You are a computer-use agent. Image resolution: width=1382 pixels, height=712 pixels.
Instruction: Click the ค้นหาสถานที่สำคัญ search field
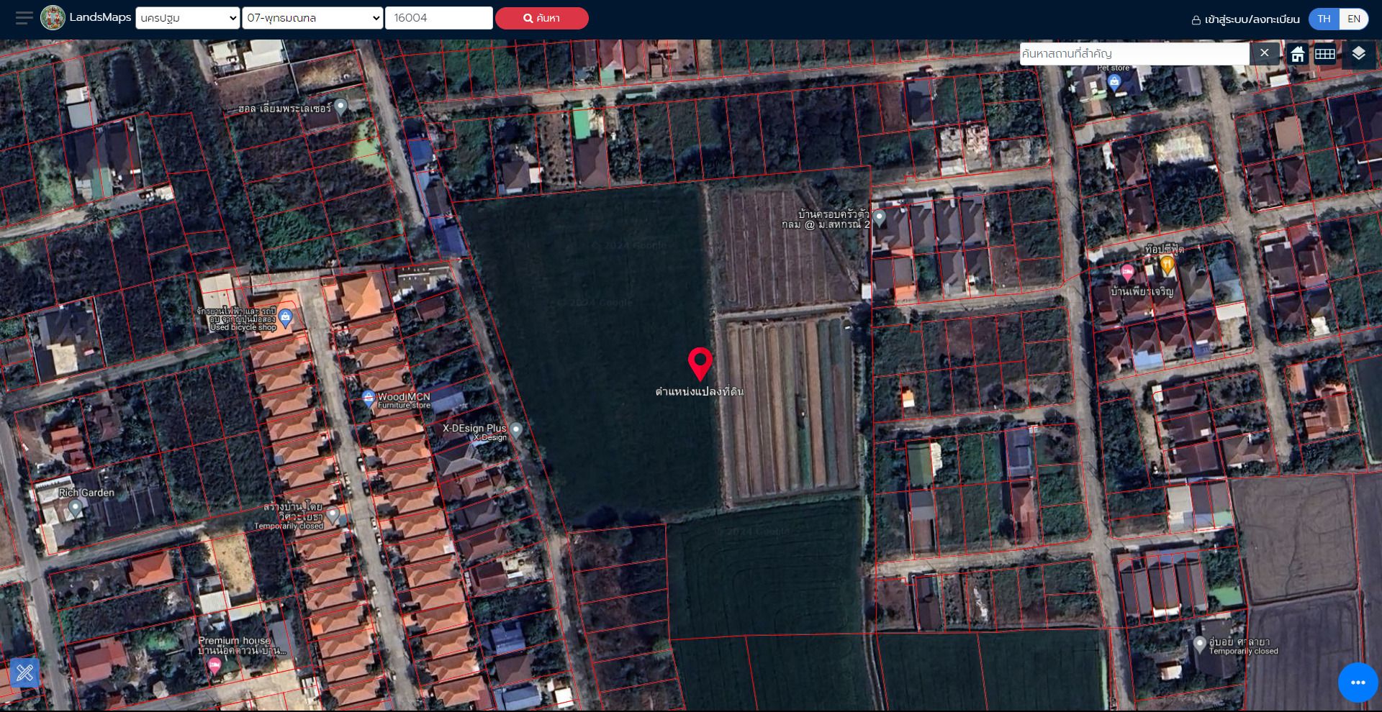(x=1134, y=53)
